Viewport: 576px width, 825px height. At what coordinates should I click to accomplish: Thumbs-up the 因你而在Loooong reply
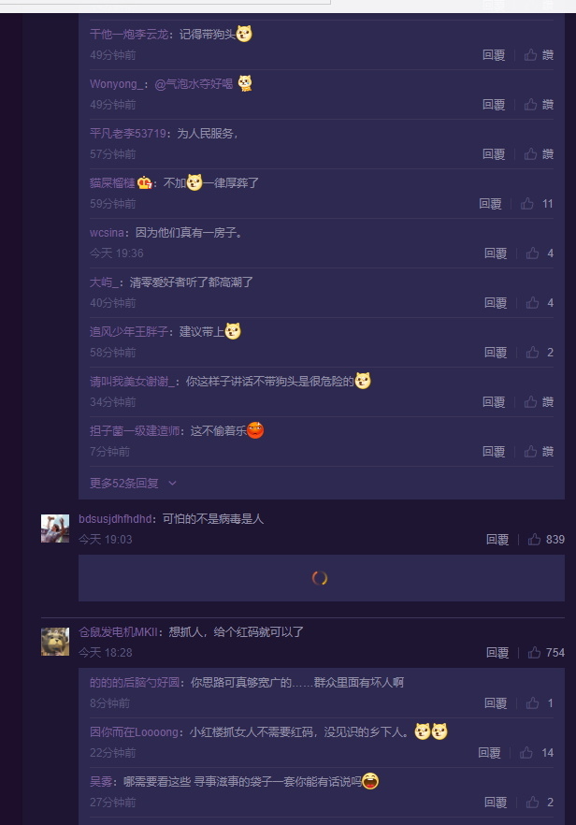click(537, 753)
